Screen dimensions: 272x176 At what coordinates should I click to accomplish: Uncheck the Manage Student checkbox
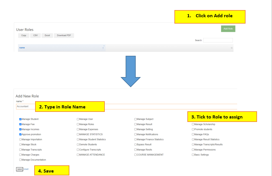(20, 119)
